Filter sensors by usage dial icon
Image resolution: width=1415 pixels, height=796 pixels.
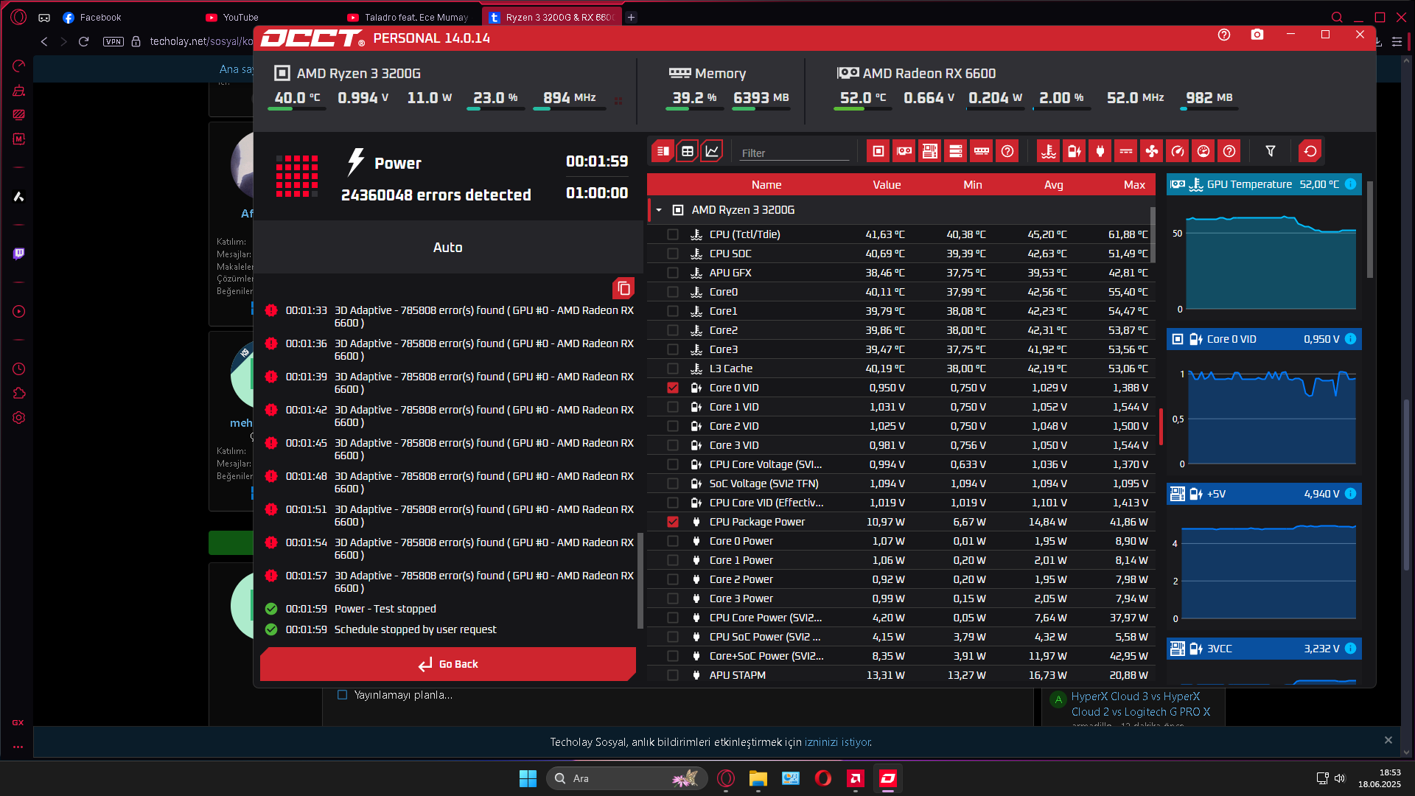pos(1203,152)
